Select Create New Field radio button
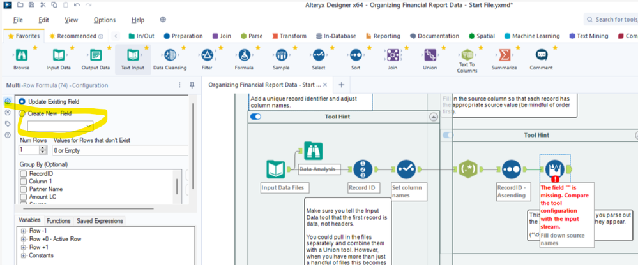 (x=22, y=113)
